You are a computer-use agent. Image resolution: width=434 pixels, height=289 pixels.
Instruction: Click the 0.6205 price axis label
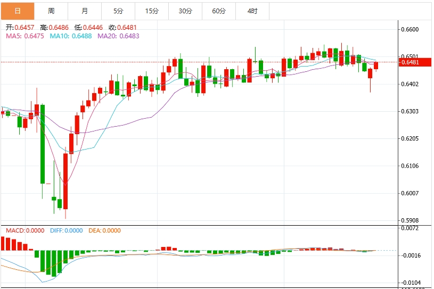click(410, 138)
